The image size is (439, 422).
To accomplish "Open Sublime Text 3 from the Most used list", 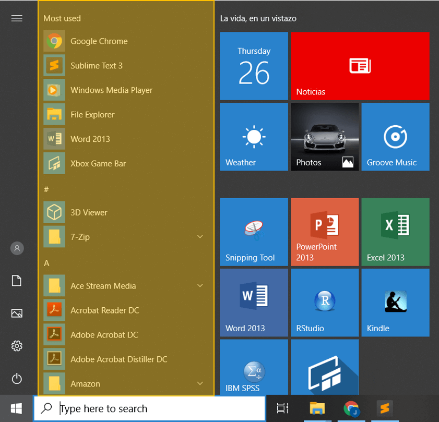I will pyautogui.click(x=126, y=66).
